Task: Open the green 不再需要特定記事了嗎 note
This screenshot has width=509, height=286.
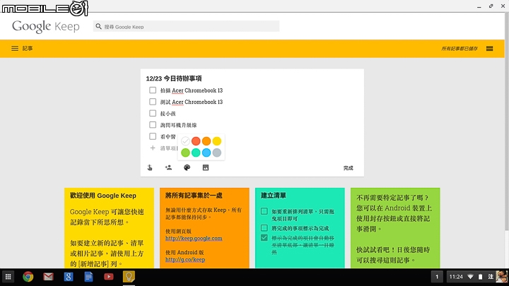Action: pyautogui.click(x=395, y=228)
